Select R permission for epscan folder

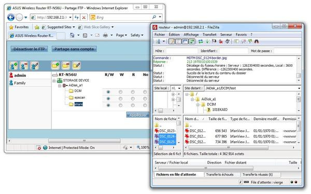[x=133, y=98]
